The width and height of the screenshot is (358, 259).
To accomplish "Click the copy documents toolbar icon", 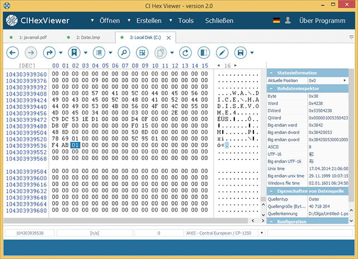I will point(161,53).
